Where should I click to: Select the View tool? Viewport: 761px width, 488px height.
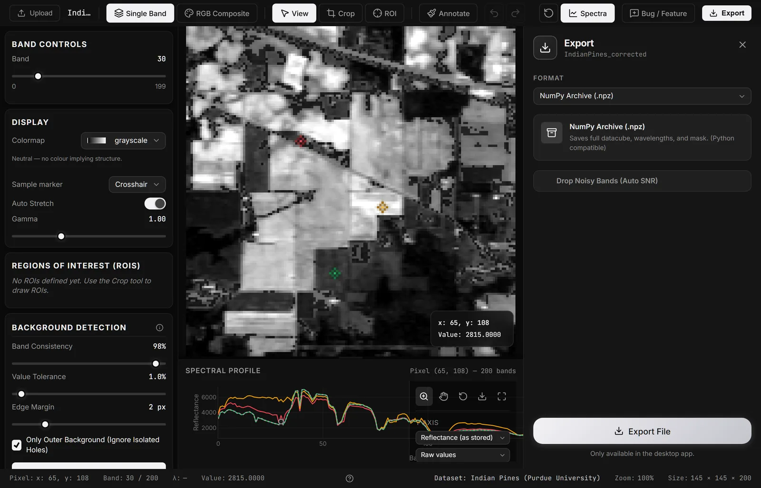click(x=294, y=13)
